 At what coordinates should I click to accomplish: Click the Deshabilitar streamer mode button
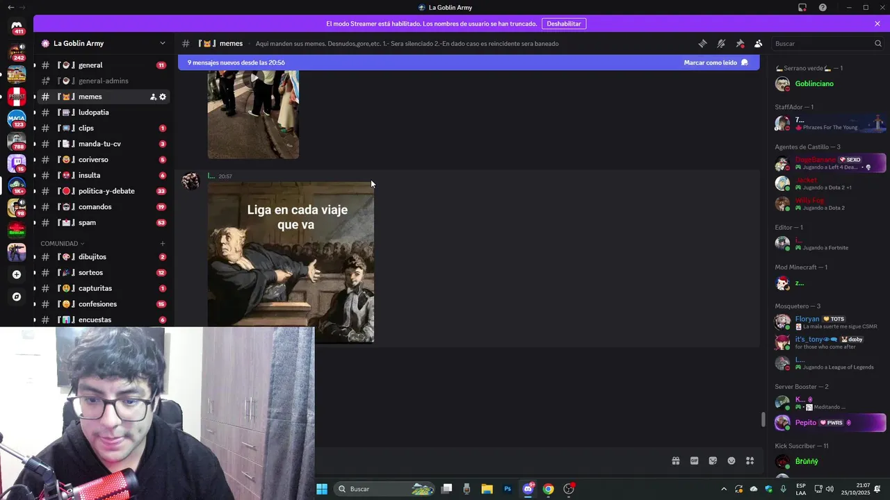click(x=563, y=24)
